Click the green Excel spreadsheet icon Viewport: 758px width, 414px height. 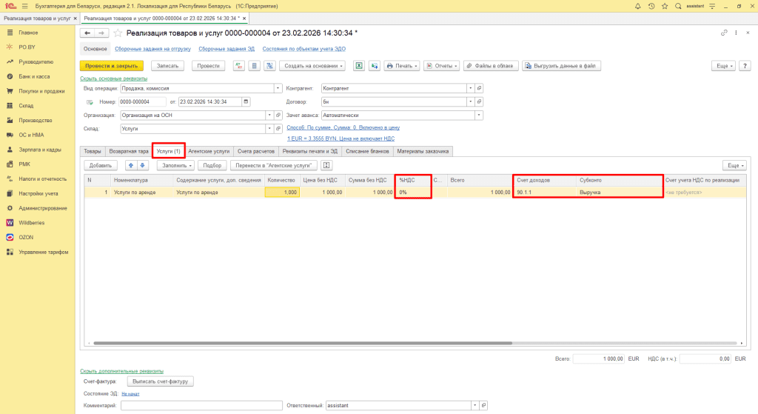(x=358, y=66)
